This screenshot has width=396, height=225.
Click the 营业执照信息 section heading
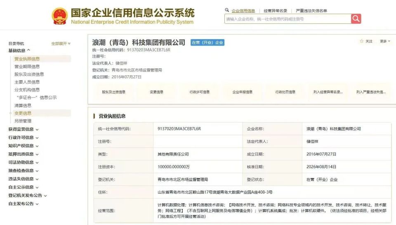point(112,116)
